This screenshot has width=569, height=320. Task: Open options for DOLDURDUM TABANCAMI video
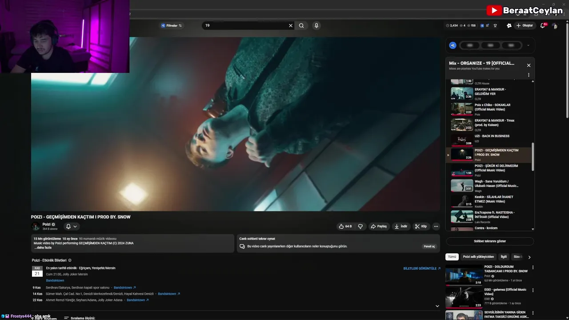tap(533, 268)
